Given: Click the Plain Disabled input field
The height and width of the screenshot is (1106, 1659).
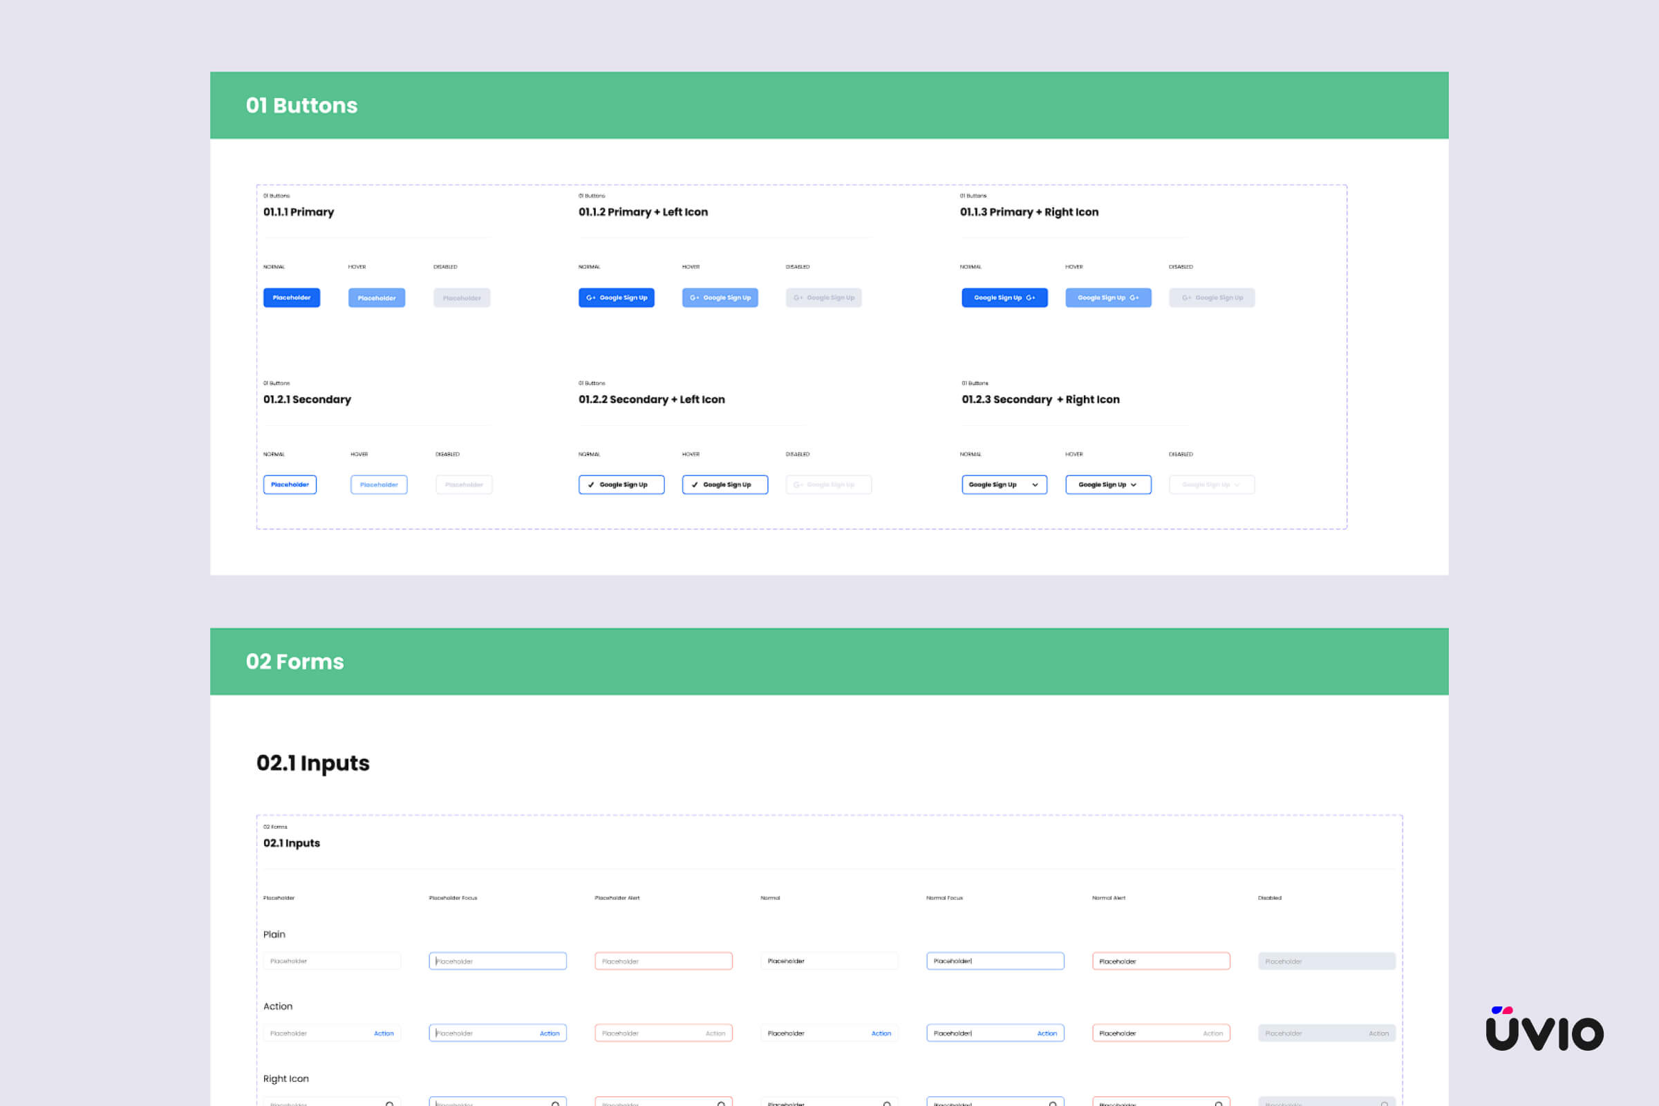Looking at the screenshot, I should click(1326, 961).
